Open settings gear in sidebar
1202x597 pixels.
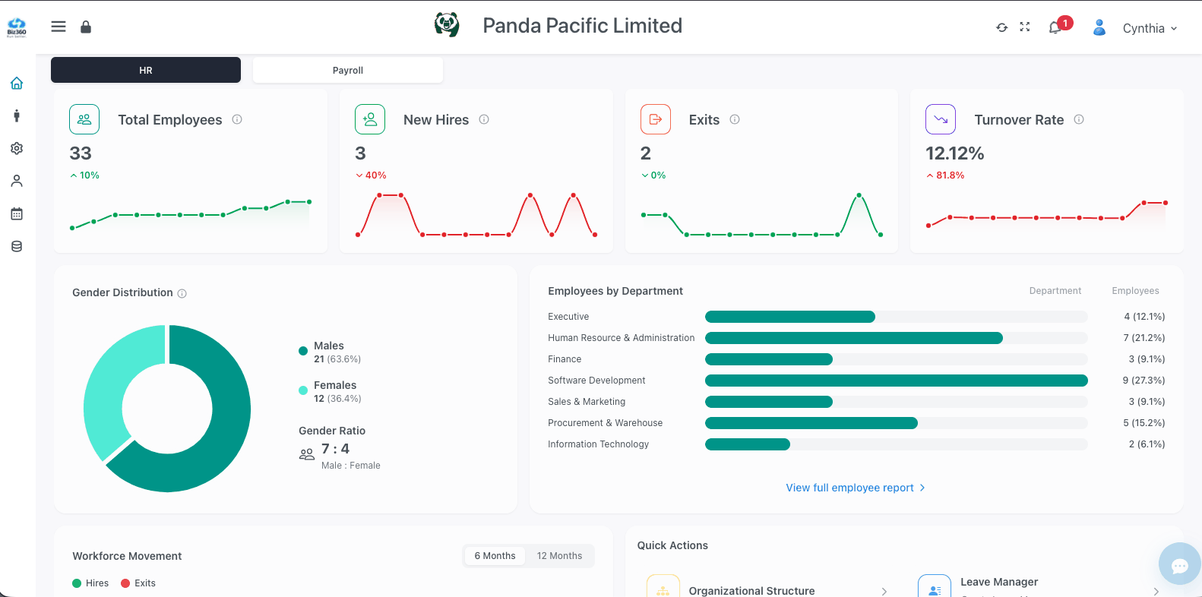click(17, 148)
